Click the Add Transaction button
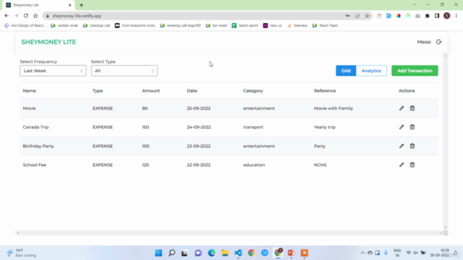This screenshot has width=463, height=260. coord(415,71)
